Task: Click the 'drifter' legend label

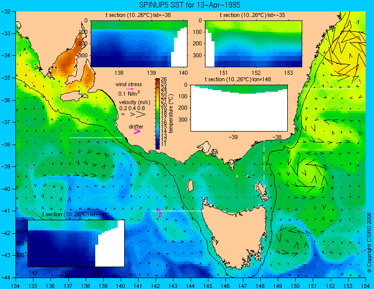Action: (x=136, y=127)
